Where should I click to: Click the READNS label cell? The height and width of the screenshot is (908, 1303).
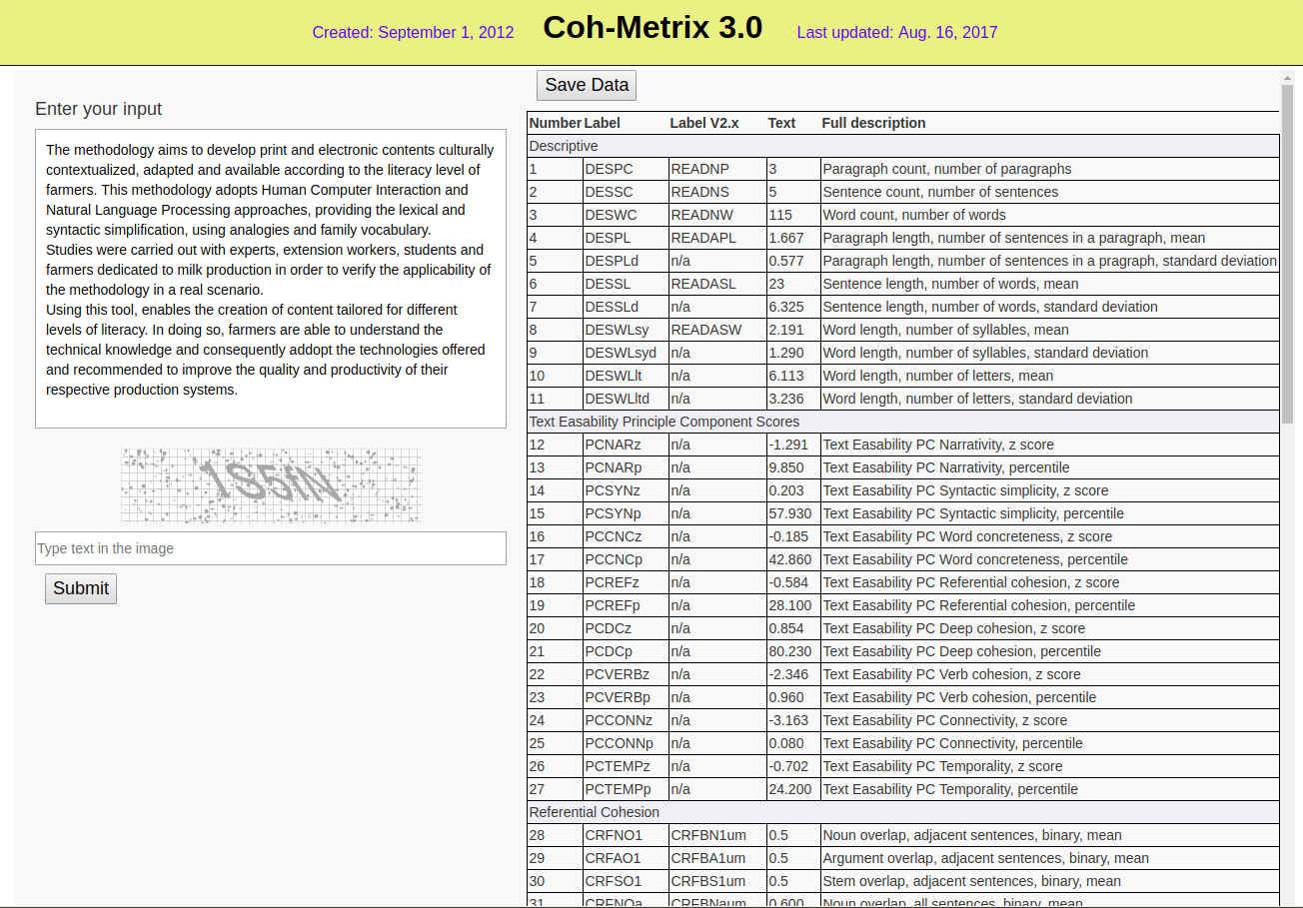[717, 192]
